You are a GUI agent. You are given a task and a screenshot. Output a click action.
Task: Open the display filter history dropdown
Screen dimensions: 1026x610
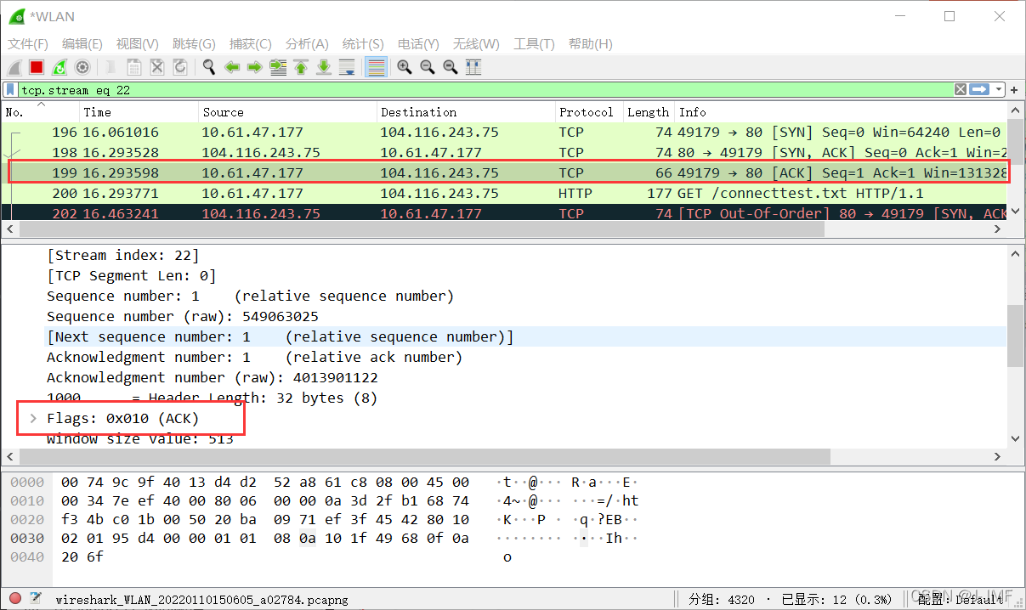(x=1000, y=89)
